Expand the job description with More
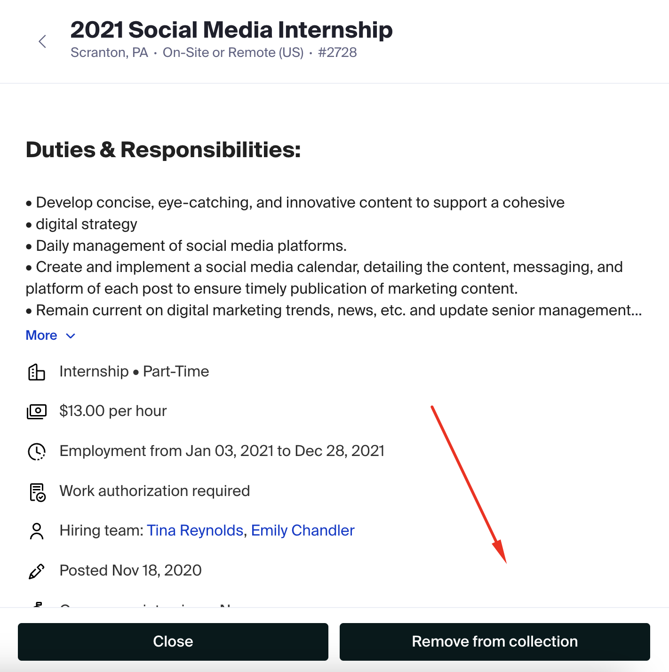This screenshot has width=669, height=672. pyautogui.click(x=41, y=335)
